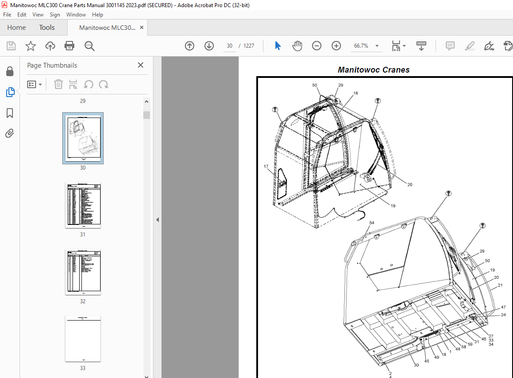Image resolution: width=513 pixels, height=378 pixels.
Task: Click the total page count 1227
Action: [x=249, y=46]
